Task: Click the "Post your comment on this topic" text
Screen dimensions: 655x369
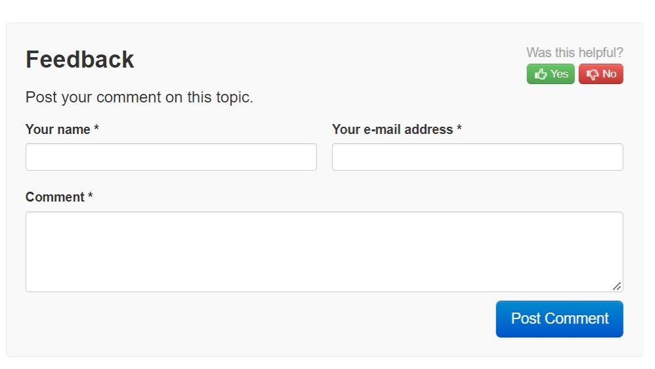Action: [x=139, y=97]
